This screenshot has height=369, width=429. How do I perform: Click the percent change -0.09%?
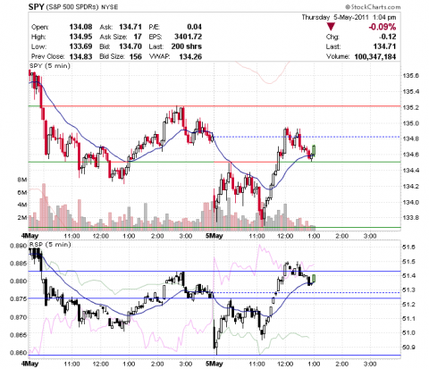383,27
